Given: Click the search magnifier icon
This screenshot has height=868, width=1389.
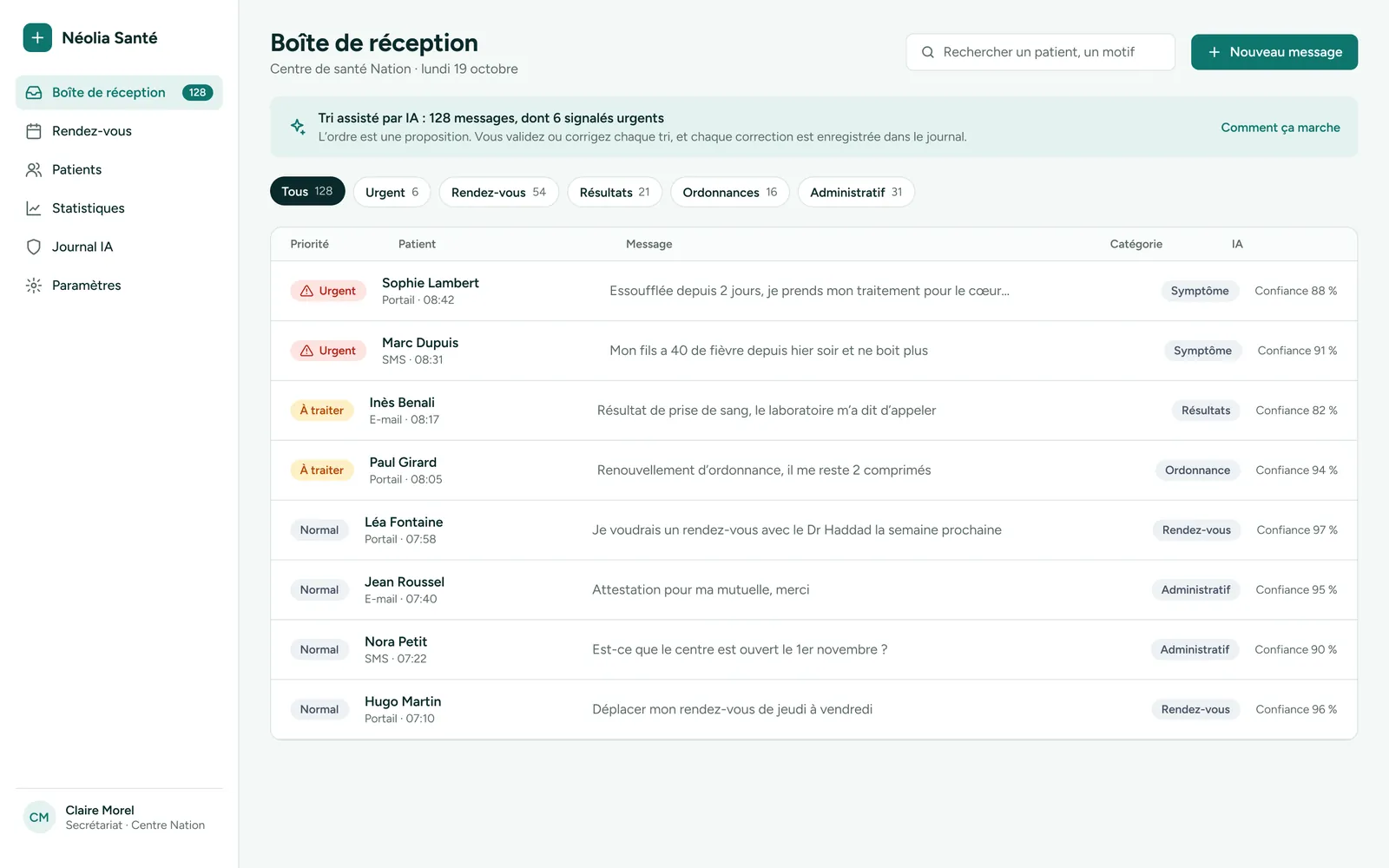Looking at the screenshot, I should point(928,52).
